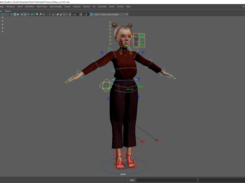The image size is (245, 183).
Task: Toggle viewport shadows icon
Action: (x=32, y=14)
